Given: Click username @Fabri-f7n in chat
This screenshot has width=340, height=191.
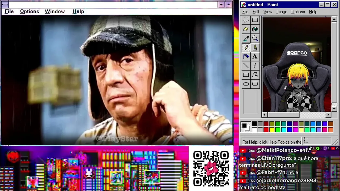Looking at the screenshot, I should point(271,172).
